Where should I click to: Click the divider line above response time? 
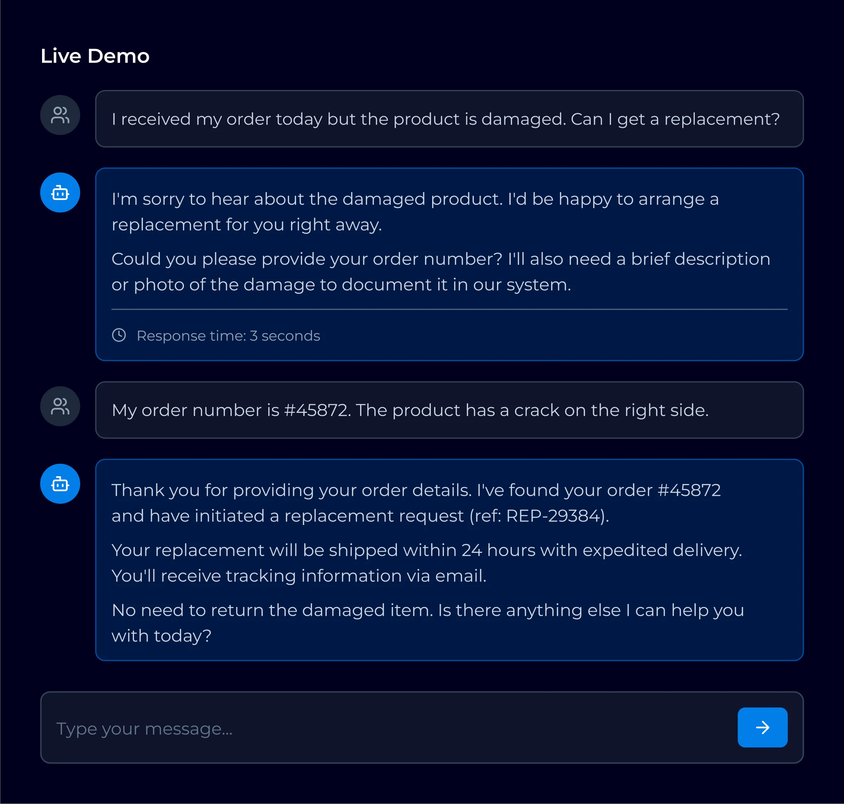click(449, 309)
